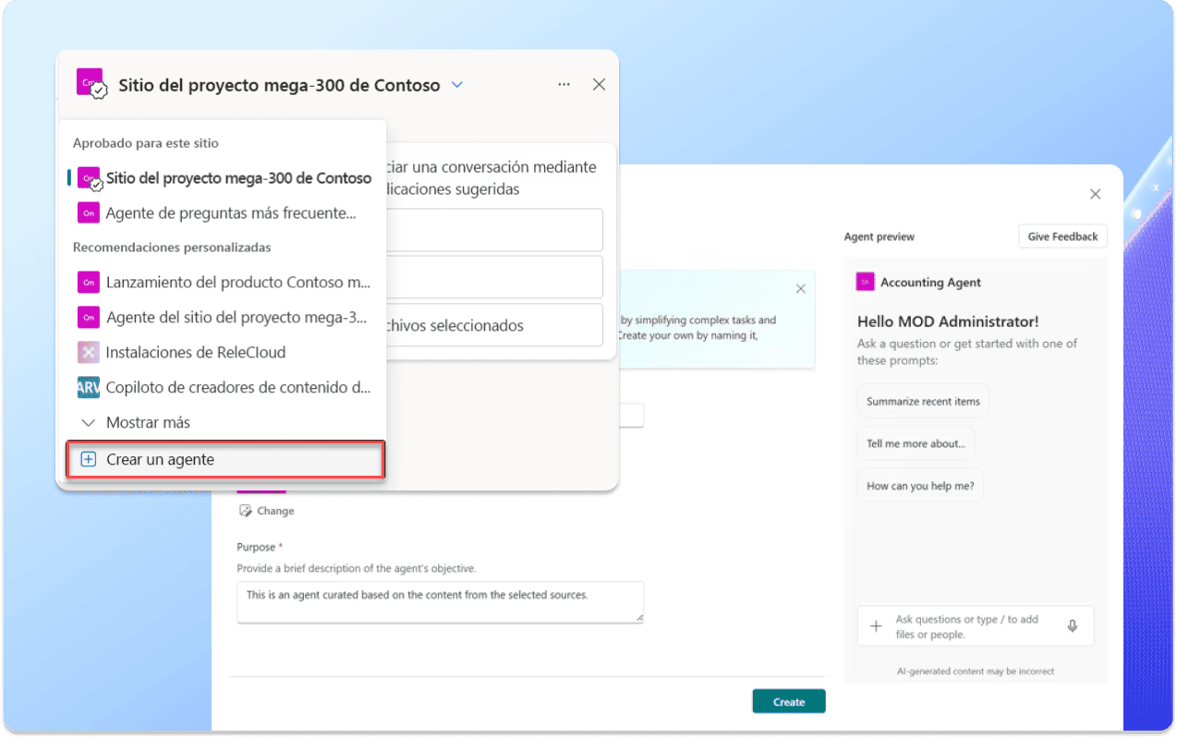Click inside the Purpose description field

440,600
